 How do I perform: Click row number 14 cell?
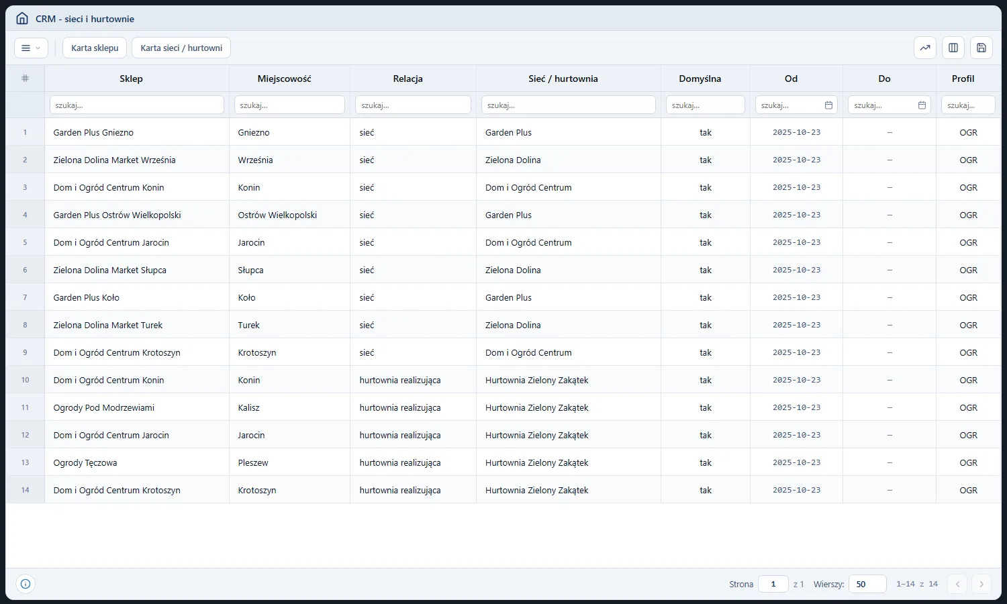point(25,490)
